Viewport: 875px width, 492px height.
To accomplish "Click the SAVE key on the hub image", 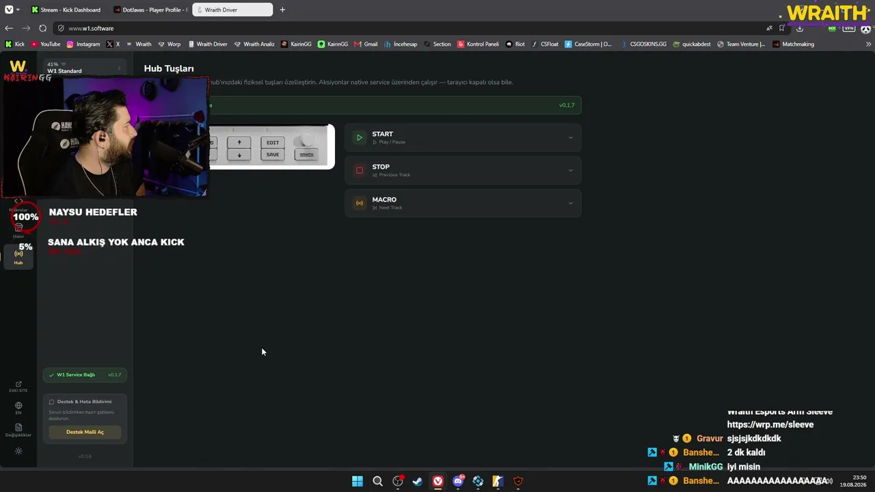I will (273, 154).
